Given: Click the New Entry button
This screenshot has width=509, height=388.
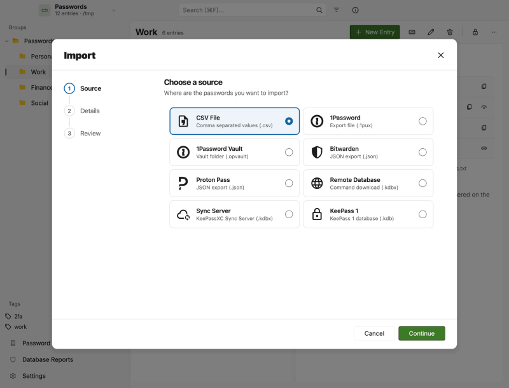Looking at the screenshot, I should (x=375, y=32).
